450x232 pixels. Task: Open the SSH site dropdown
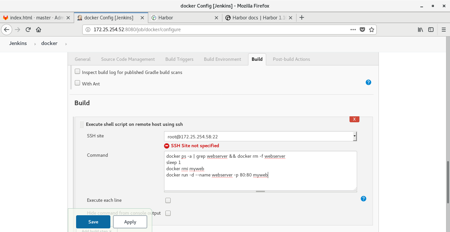coord(260,136)
